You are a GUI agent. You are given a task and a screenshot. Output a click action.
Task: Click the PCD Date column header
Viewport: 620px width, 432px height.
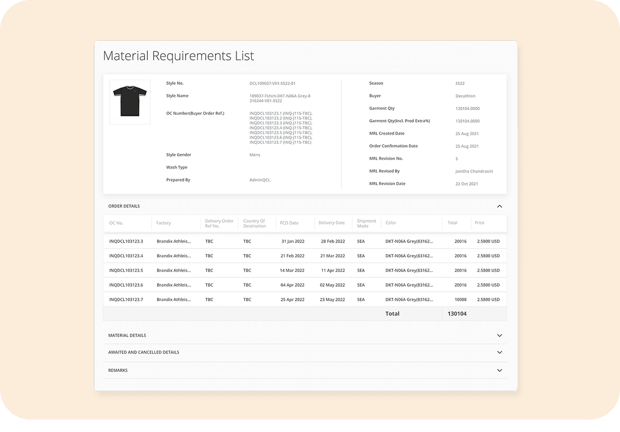(x=289, y=223)
